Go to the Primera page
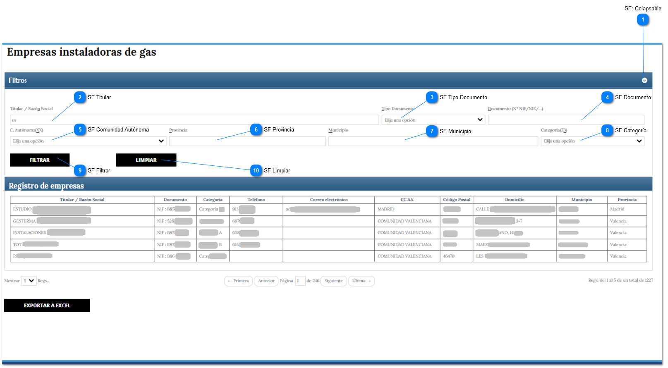Viewport: 668px width, 368px height. click(238, 281)
